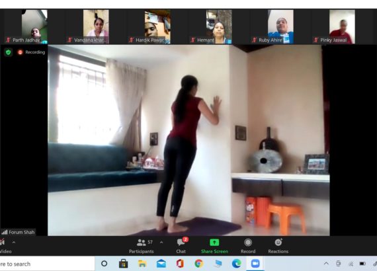
Task: Click the green encryption shield icon
Action: click(9, 52)
